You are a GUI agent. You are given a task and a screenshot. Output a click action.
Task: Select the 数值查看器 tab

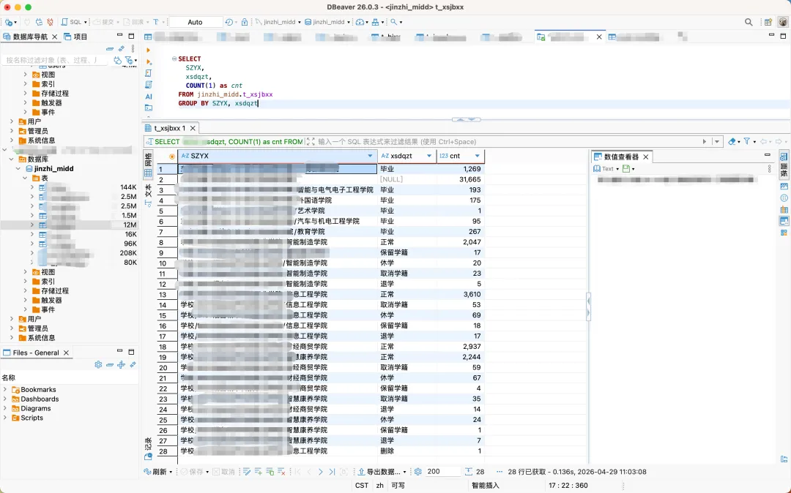click(622, 157)
